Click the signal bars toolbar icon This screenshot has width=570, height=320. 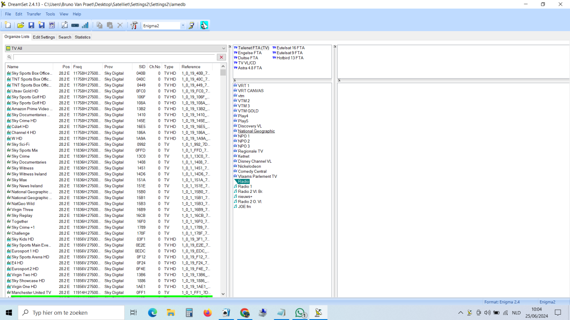85,25
